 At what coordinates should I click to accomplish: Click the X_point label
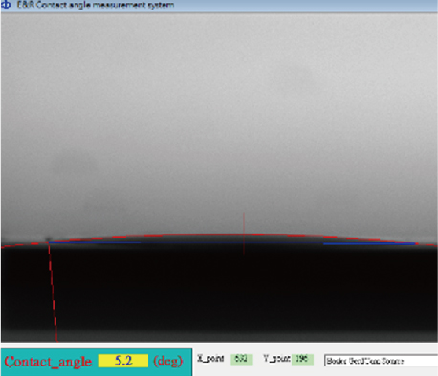[x=210, y=358]
